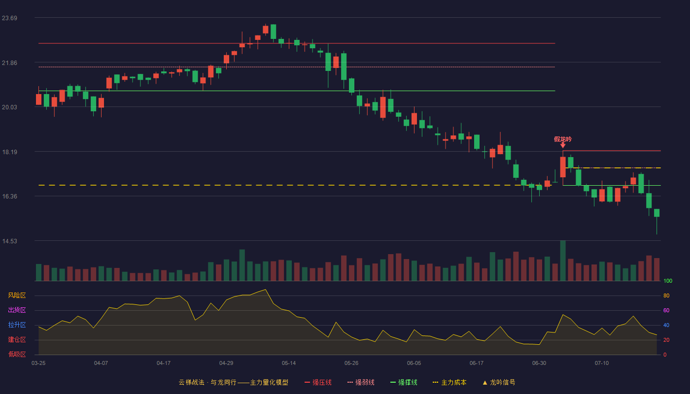Click the 04-07 date label
The image size is (690, 394).
click(101, 363)
